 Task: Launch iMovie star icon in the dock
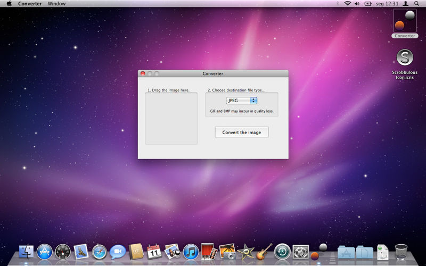(x=245, y=252)
